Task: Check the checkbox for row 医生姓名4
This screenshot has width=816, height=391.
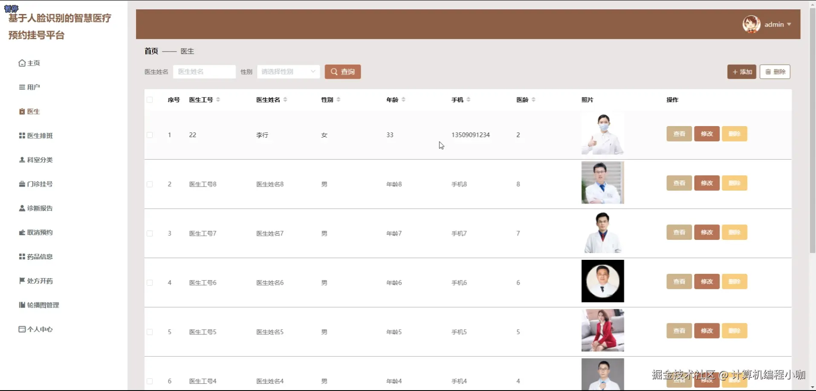Action: pyautogui.click(x=150, y=381)
